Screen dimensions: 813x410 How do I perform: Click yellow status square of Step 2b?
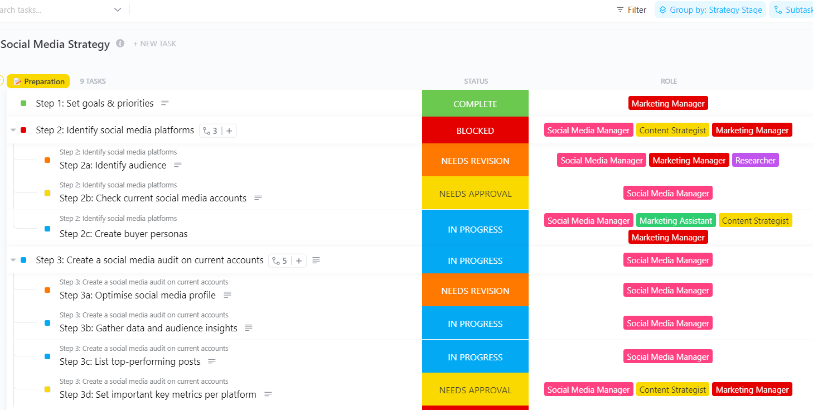coord(47,194)
